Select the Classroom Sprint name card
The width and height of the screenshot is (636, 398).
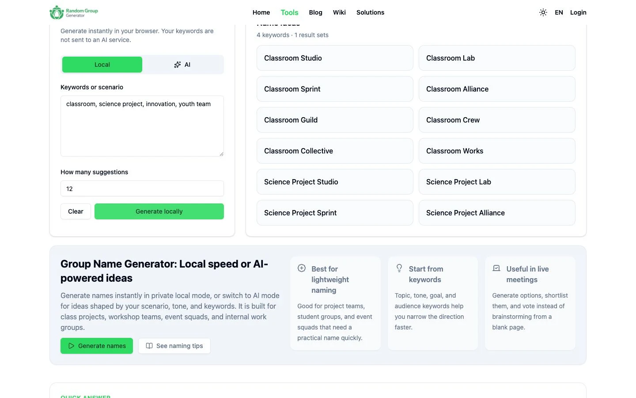(335, 89)
